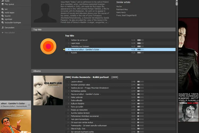Click the Vesa-Matti Loiri Parhaat album cover
The image size is (199, 133).
(x=48, y=90)
